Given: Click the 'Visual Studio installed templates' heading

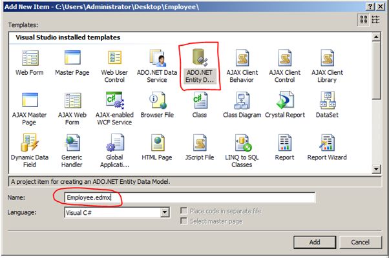Looking at the screenshot, I should click(68, 37).
